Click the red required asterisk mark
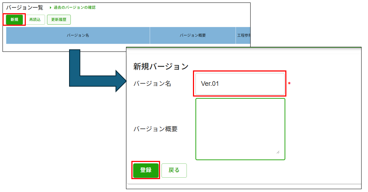This screenshot has height=192, width=368. 289,84
